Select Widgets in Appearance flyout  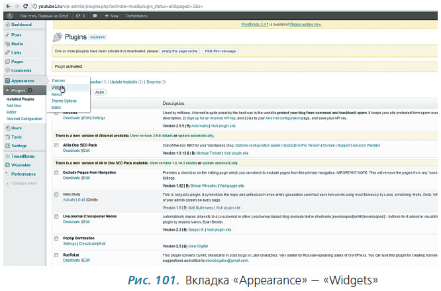pyautogui.click(x=58, y=87)
